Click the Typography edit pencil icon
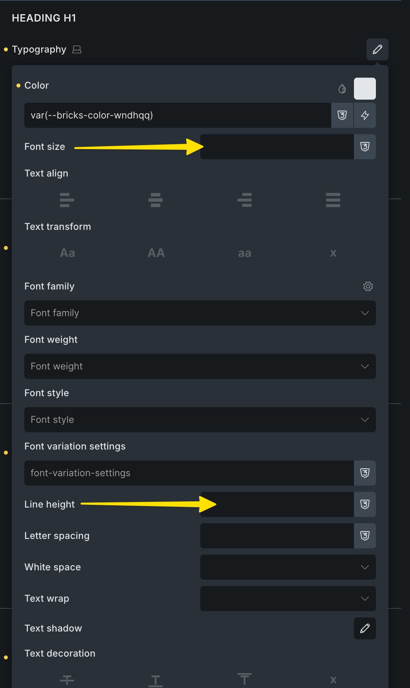410x688 pixels. coord(377,49)
